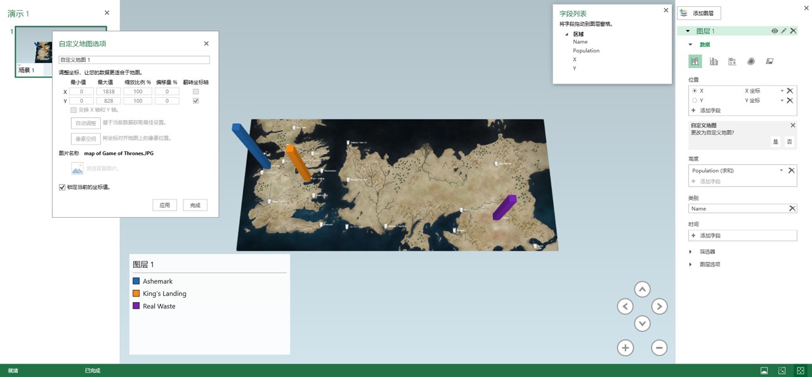Click the purple bar on the map
Image resolution: width=812 pixels, height=377 pixels.
point(504,208)
